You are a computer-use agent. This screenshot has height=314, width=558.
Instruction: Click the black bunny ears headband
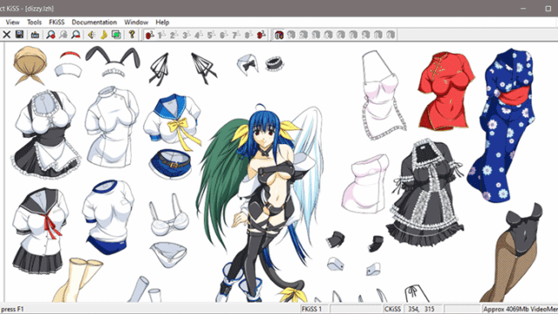[x=113, y=61]
